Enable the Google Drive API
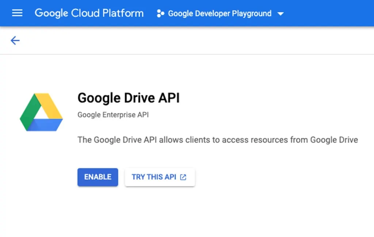 [x=98, y=177]
